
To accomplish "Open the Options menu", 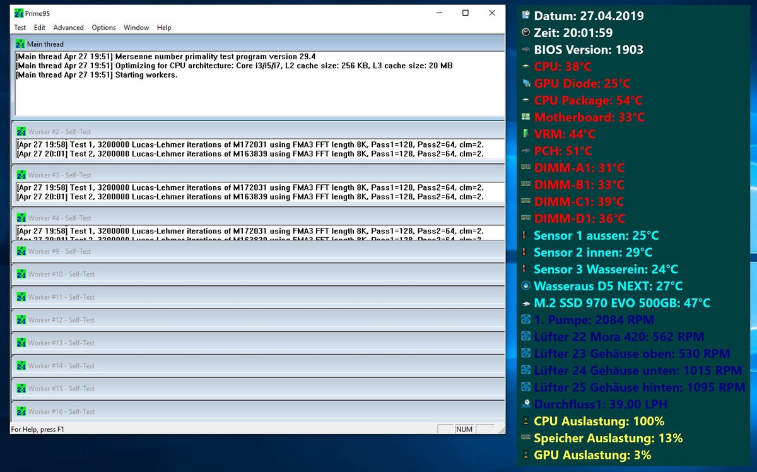I will click(x=104, y=28).
